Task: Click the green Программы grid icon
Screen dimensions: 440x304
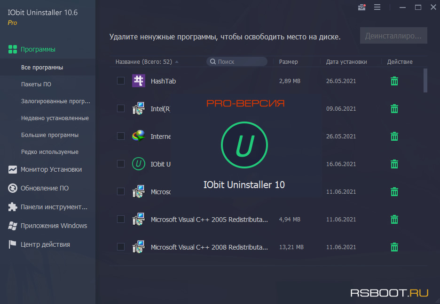Action: pyautogui.click(x=13, y=49)
